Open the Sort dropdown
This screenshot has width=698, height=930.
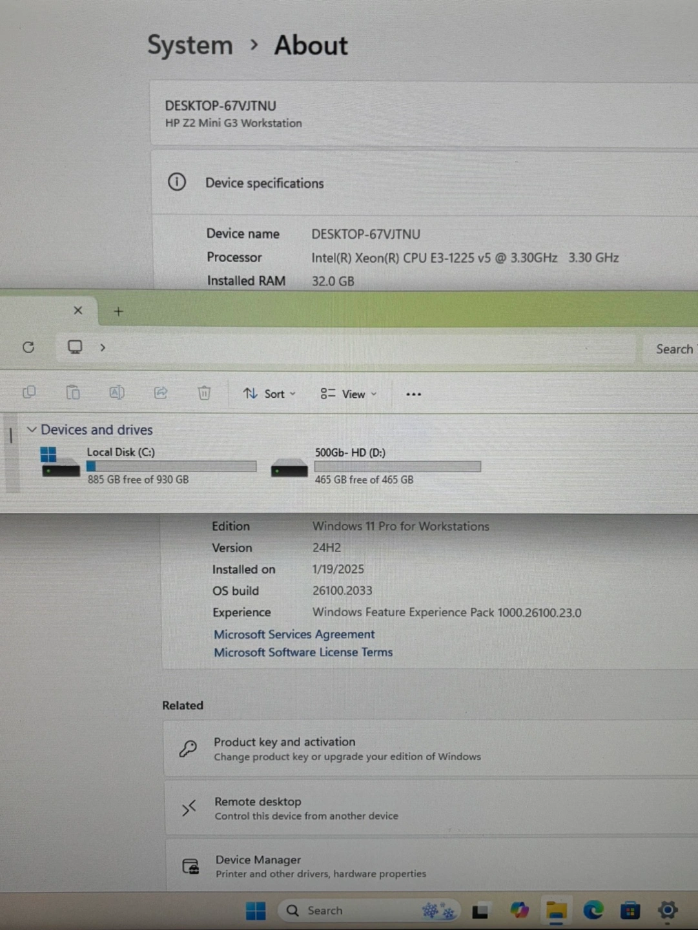coord(269,394)
